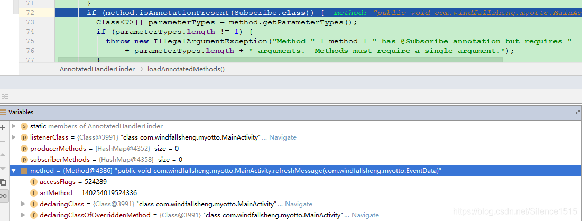Viewport: 582px width, 221px height.
Task: Click 'f' icon beside declaringClassOfOverriddenMethod
Action: [x=34, y=215]
